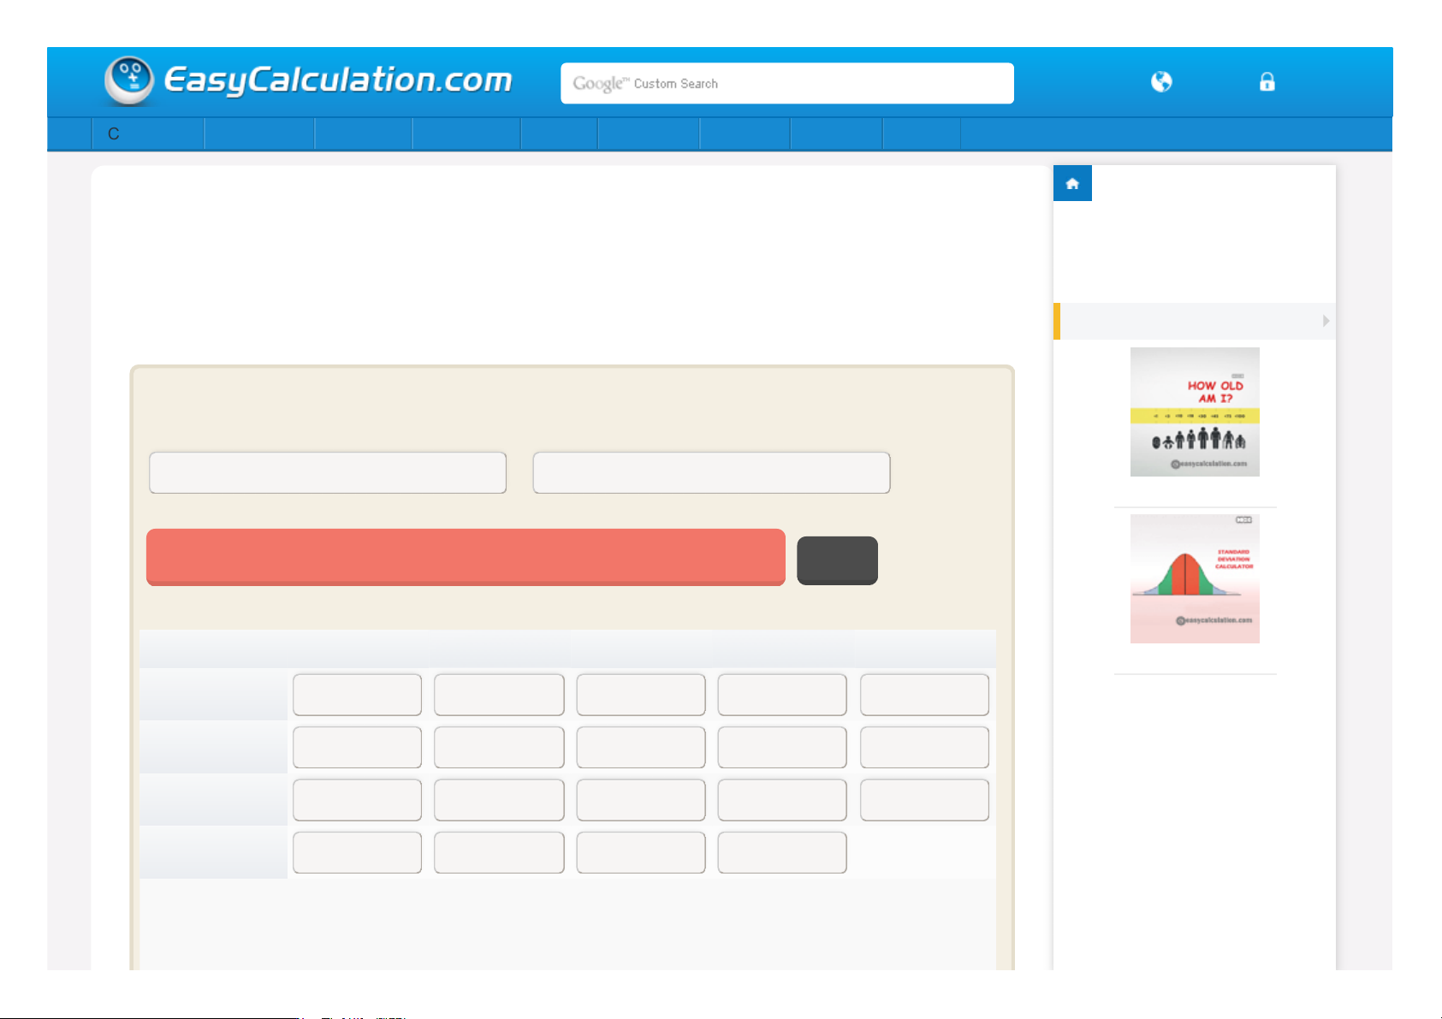The width and height of the screenshot is (1442, 1019).
Task: Go to home via sidebar house icon
Action: click(1072, 183)
